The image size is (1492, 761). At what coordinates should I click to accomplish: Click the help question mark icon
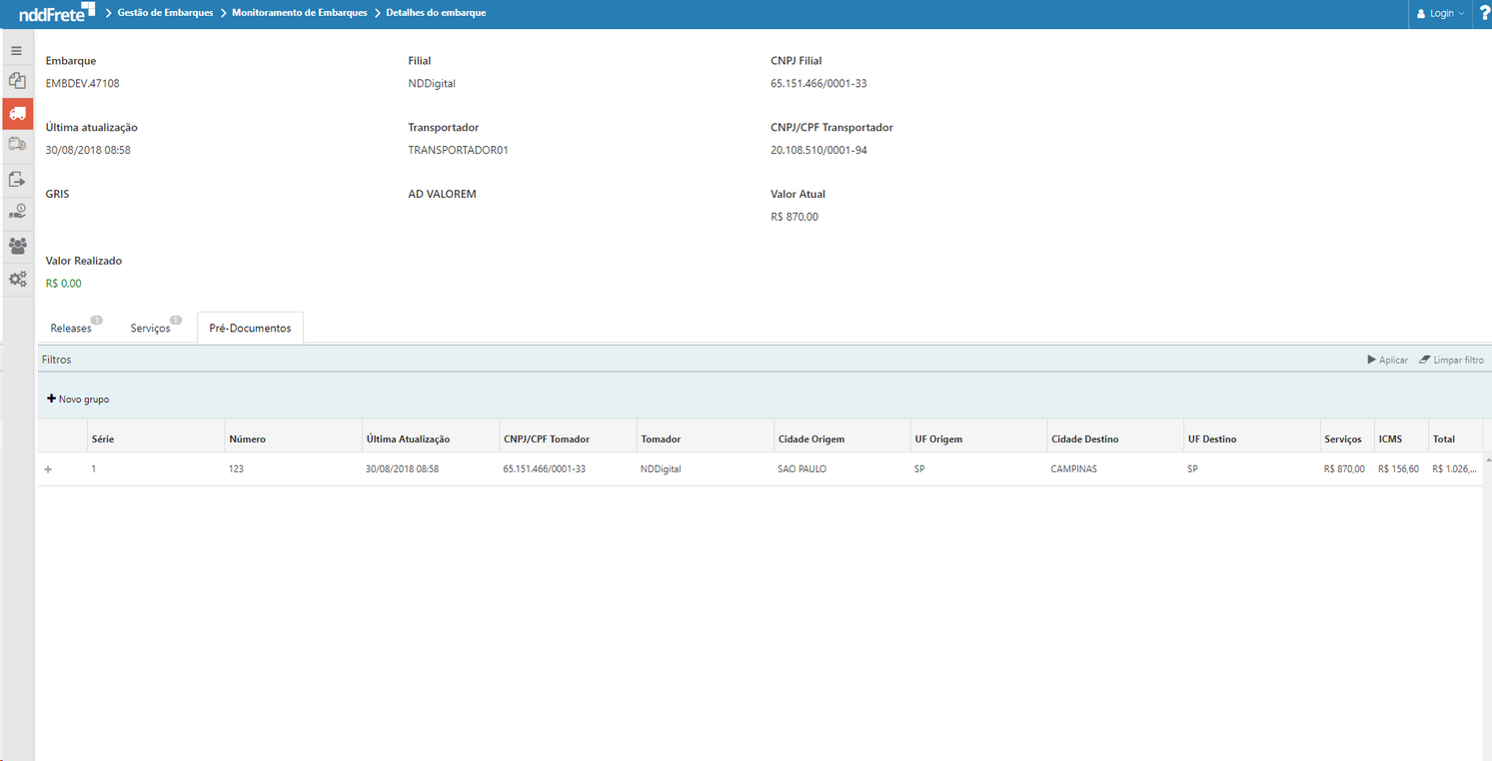click(1484, 13)
